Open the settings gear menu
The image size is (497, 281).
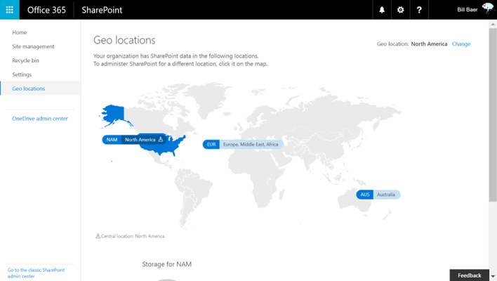pos(401,10)
